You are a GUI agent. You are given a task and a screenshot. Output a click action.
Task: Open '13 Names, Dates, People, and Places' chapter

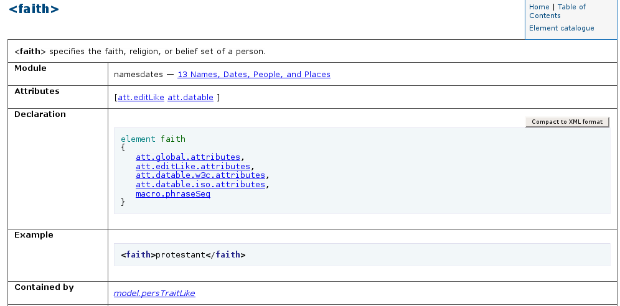pos(253,75)
